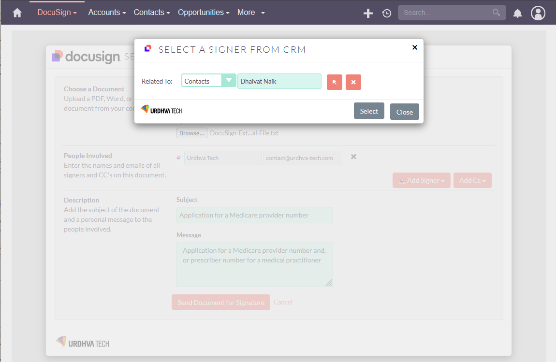Clear the selected signer with the red X icon
The height and width of the screenshot is (362, 556).
click(353, 82)
